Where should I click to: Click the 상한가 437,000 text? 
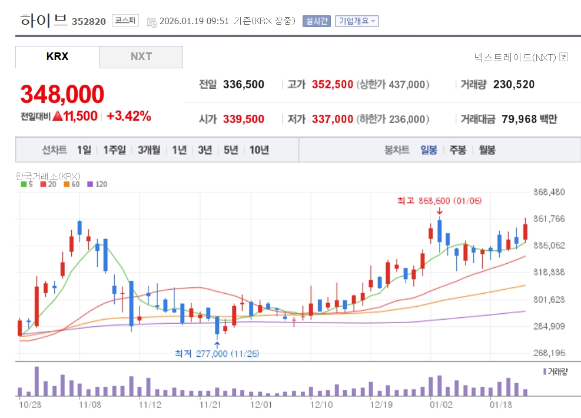[x=393, y=85]
